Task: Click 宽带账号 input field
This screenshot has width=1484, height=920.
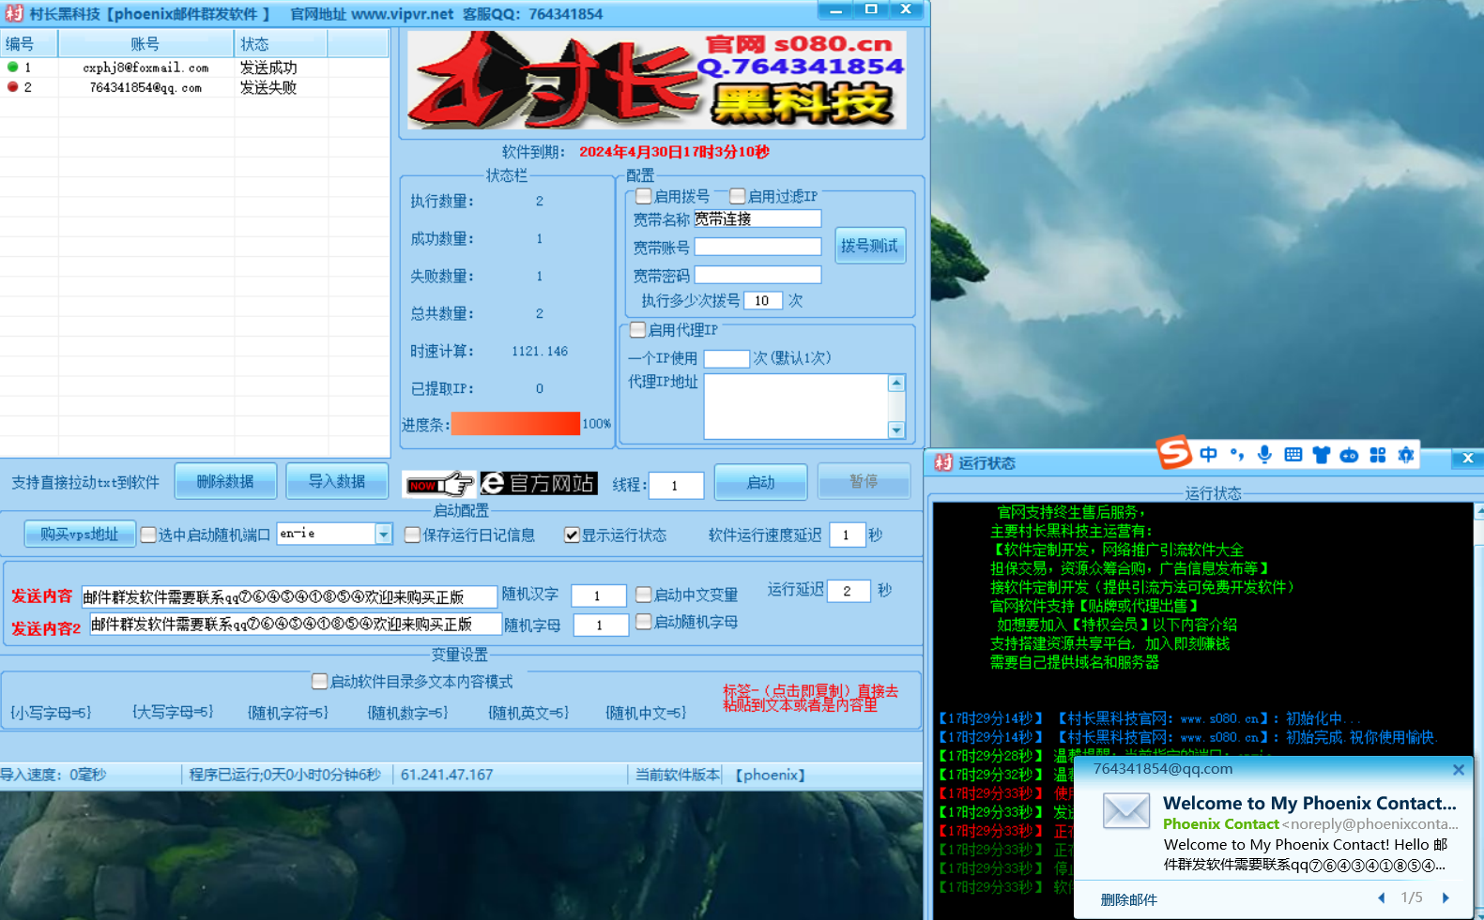Action: pyautogui.click(x=757, y=247)
